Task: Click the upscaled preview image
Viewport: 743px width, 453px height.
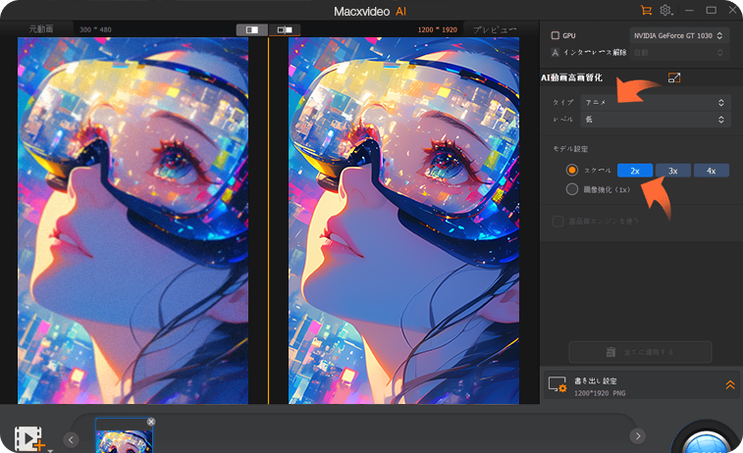Action: (403, 221)
